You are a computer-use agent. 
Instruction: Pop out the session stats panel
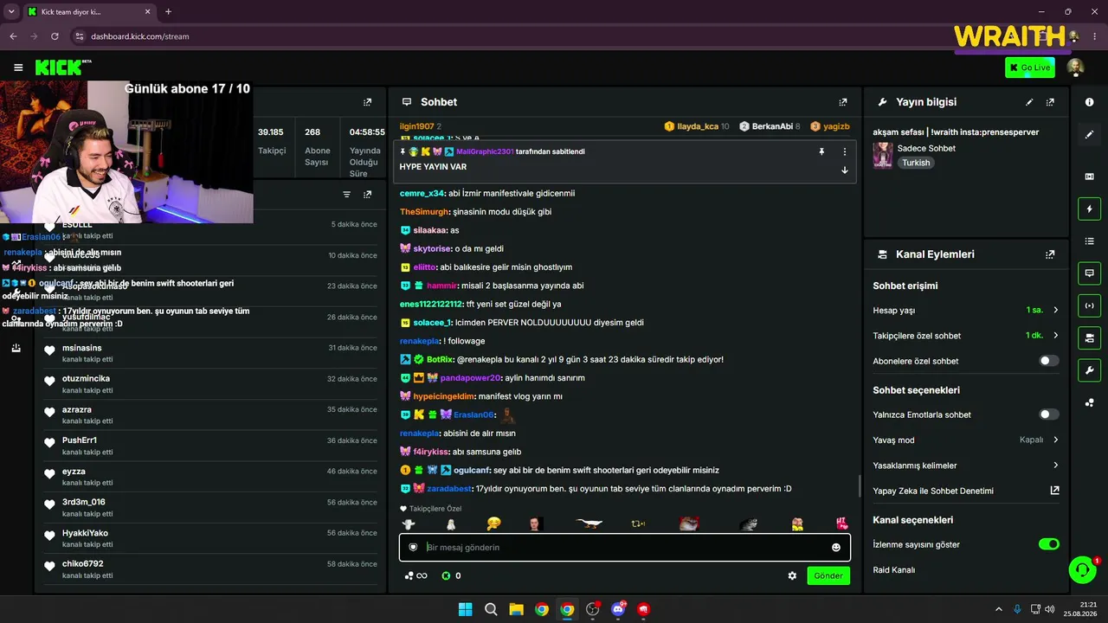(x=367, y=102)
